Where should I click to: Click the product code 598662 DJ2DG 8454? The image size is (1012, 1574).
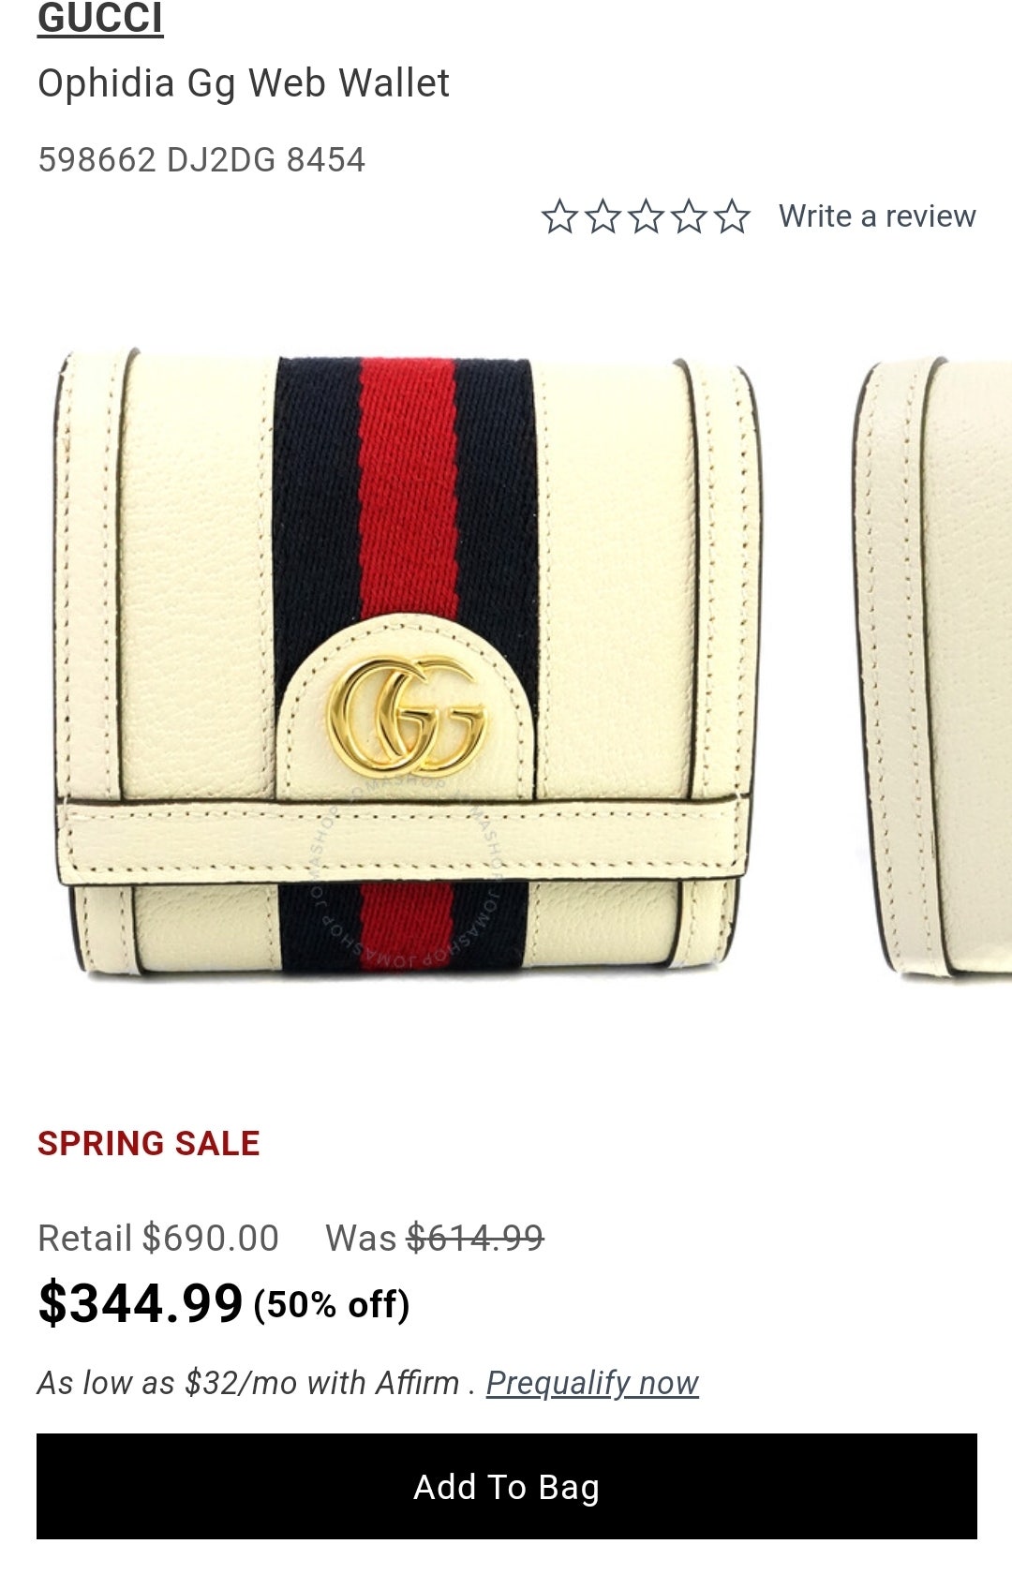tap(201, 160)
